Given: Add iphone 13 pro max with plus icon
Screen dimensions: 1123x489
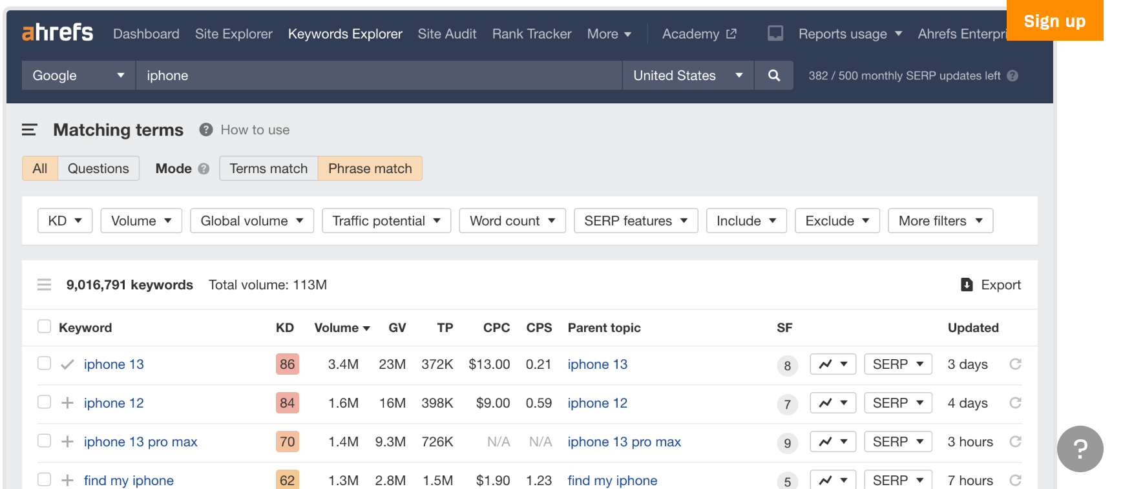Looking at the screenshot, I should point(67,442).
